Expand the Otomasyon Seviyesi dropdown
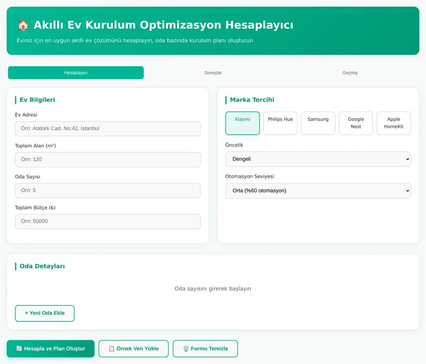This screenshot has width=426, height=364. pos(318,191)
